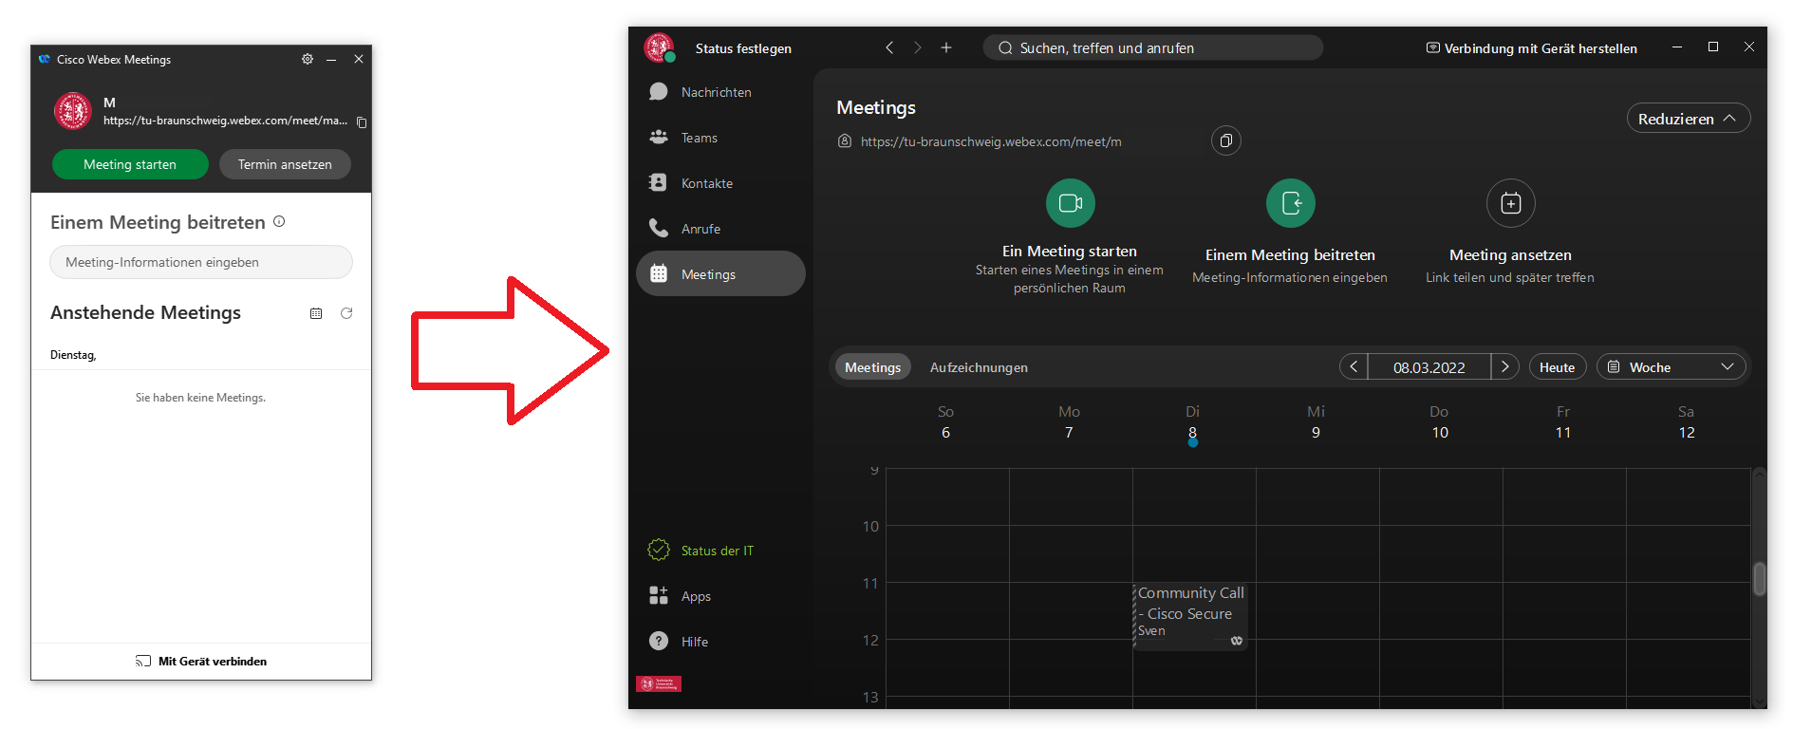This screenshot has height=729, width=1793.
Task: Click the TU Braunschweig logo at sidebar bottom
Action: [x=659, y=683]
